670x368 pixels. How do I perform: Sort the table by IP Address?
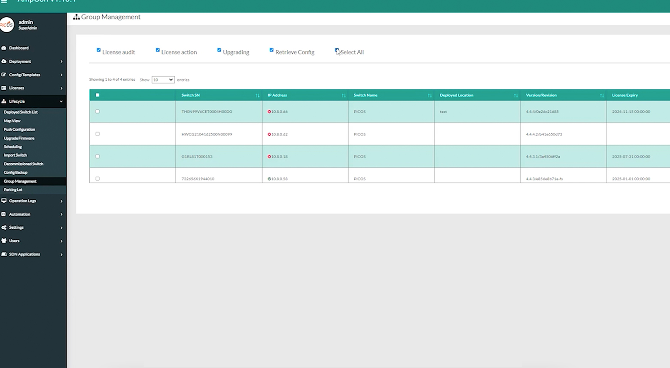(343, 95)
